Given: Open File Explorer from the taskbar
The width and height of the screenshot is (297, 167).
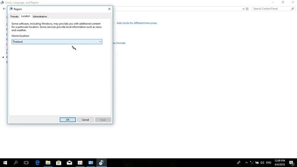Looking at the screenshot, I should point(48,163).
